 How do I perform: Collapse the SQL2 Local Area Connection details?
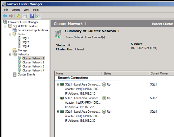58,98
